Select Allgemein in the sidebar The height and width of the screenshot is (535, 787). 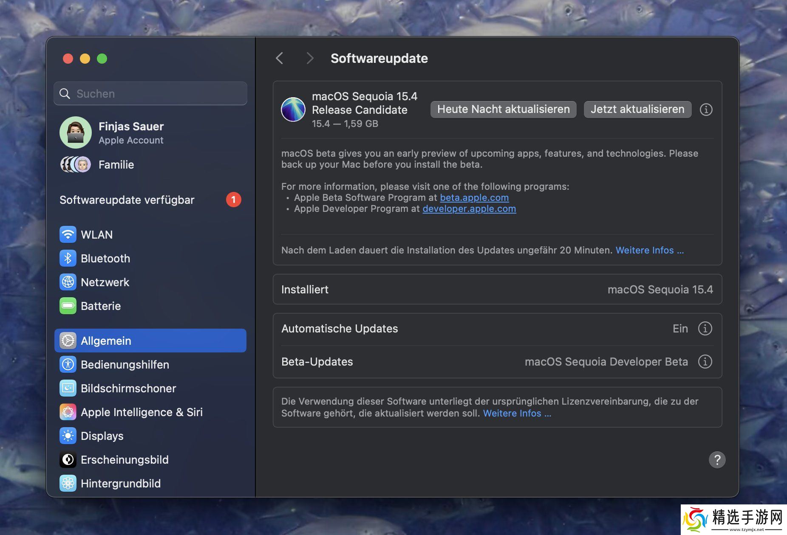coord(150,341)
